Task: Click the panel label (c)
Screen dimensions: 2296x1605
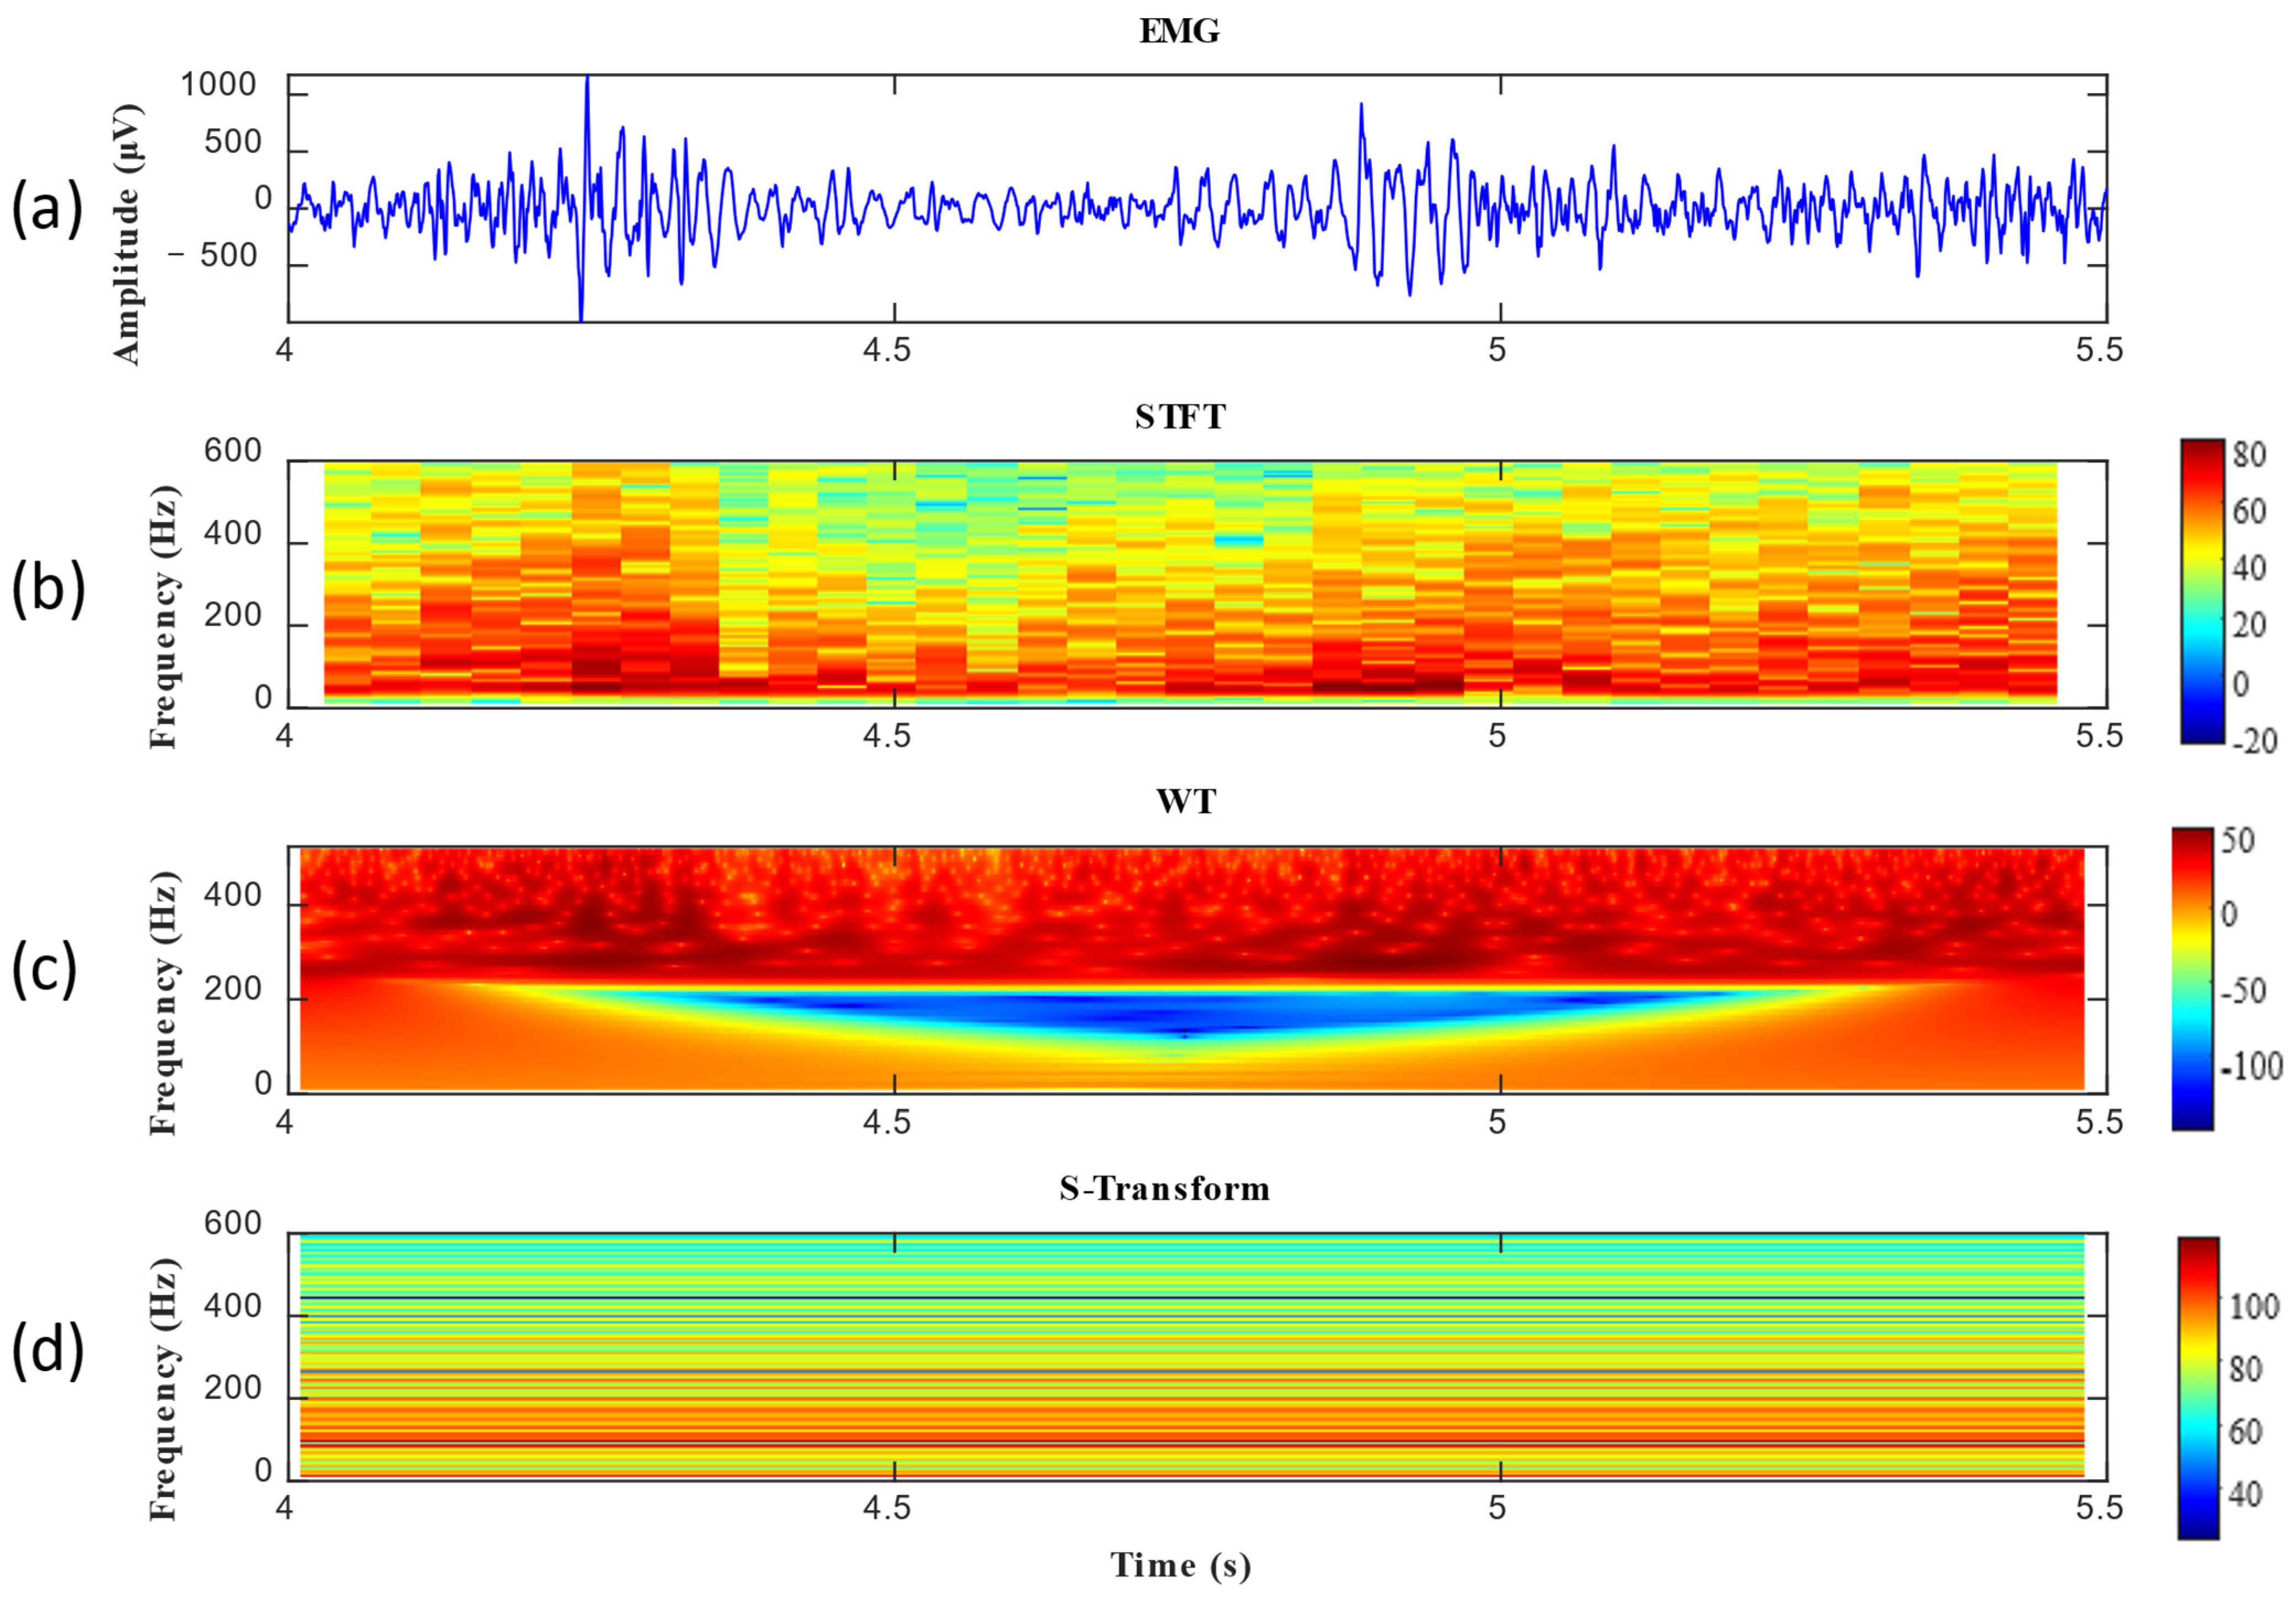Action: (x=45, y=970)
